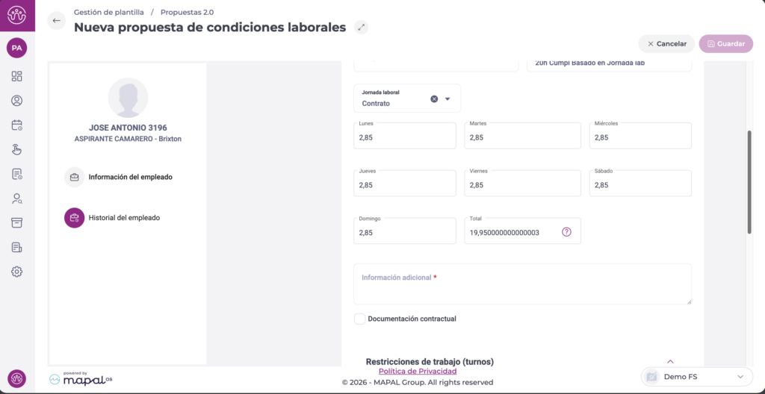Click the back arrow button

(x=57, y=21)
